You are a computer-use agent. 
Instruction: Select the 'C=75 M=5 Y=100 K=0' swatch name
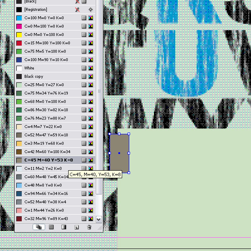coord(45,51)
